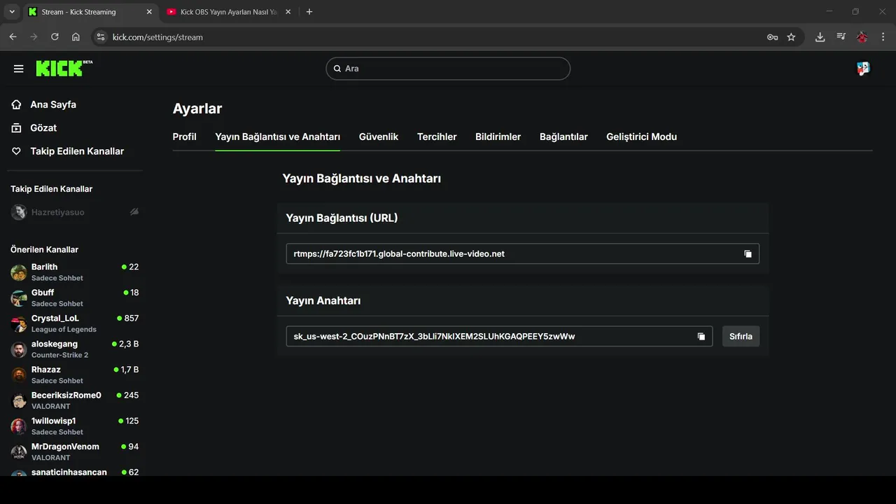Open the browser three-dot menu
This screenshot has width=896, height=504.
(x=883, y=37)
